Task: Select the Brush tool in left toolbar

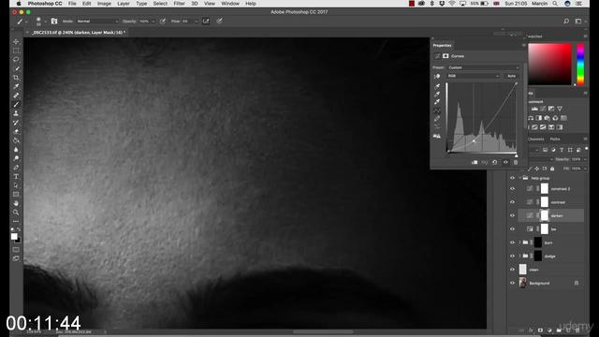Action: pos(16,105)
